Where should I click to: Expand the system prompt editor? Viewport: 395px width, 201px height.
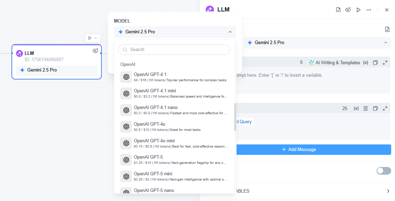point(385,63)
